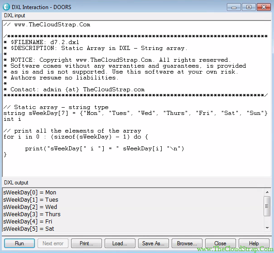Click output line 'sWeekDay[4] = Fri'

pyautogui.click(x=28, y=222)
